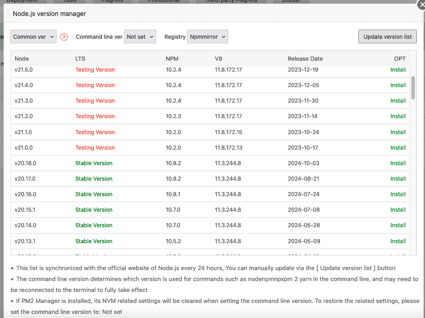This screenshot has height=318, width=425.
Task: Install stable Node v20.17.0
Action: (398, 179)
